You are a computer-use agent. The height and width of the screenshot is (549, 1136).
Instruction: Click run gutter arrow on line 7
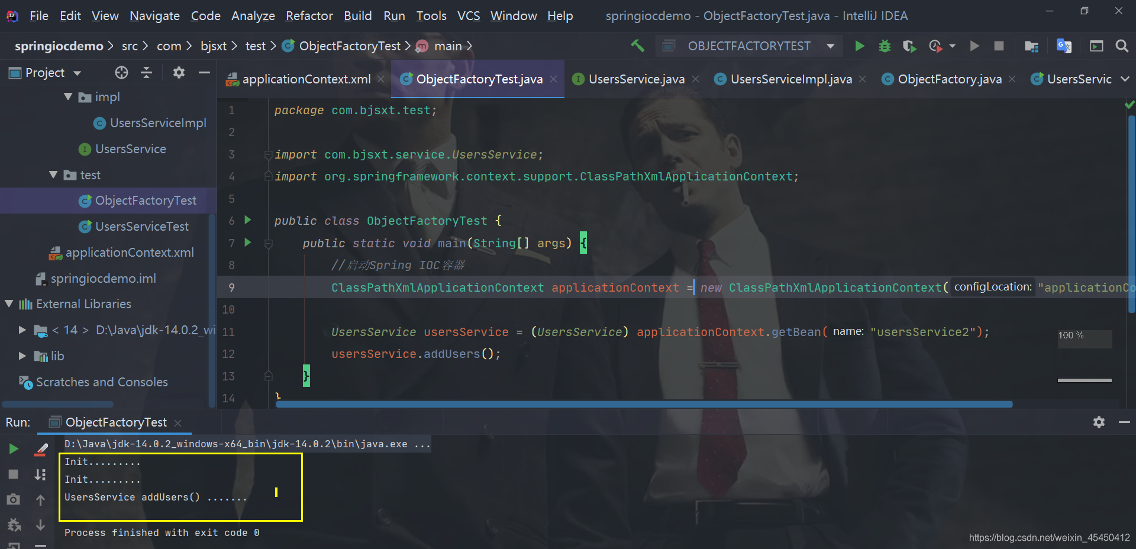pos(248,242)
